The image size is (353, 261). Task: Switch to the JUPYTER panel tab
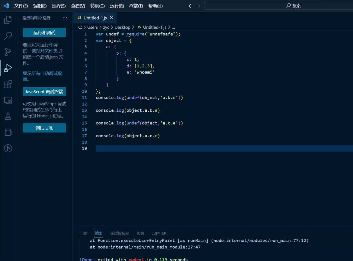pyautogui.click(x=159, y=233)
